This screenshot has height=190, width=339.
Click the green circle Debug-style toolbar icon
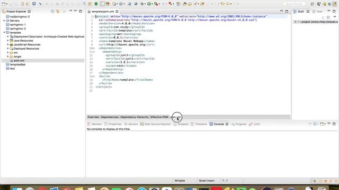[x=96, y=4]
